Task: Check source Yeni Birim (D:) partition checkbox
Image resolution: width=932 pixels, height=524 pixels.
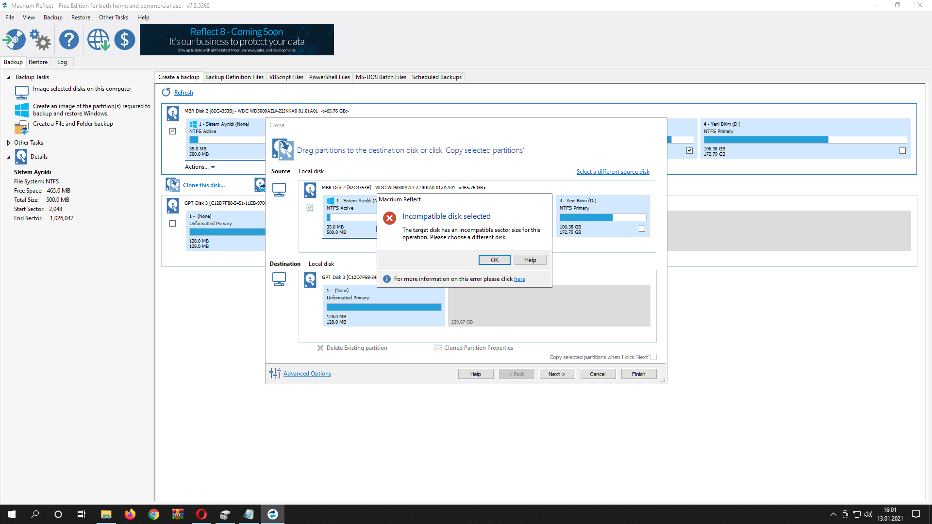Action: click(x=642, y=229)
